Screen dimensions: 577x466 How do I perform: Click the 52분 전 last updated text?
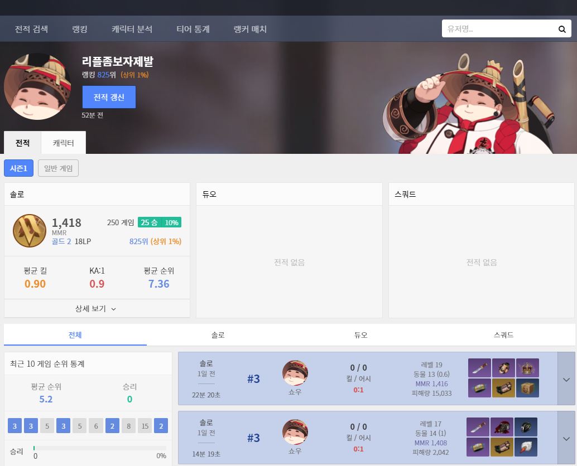93,115
